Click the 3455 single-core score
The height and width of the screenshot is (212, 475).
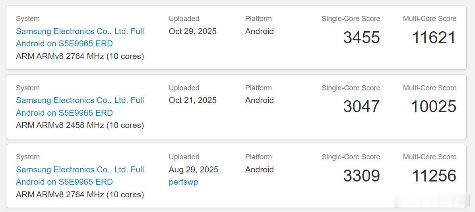(x=361, y=38)
